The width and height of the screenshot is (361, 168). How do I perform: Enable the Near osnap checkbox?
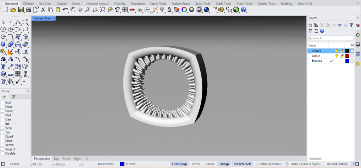point(2,107)
